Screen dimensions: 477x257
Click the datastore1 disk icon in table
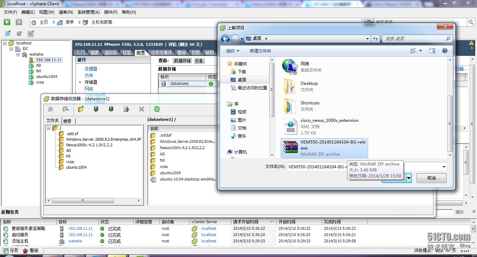[164, 84]
